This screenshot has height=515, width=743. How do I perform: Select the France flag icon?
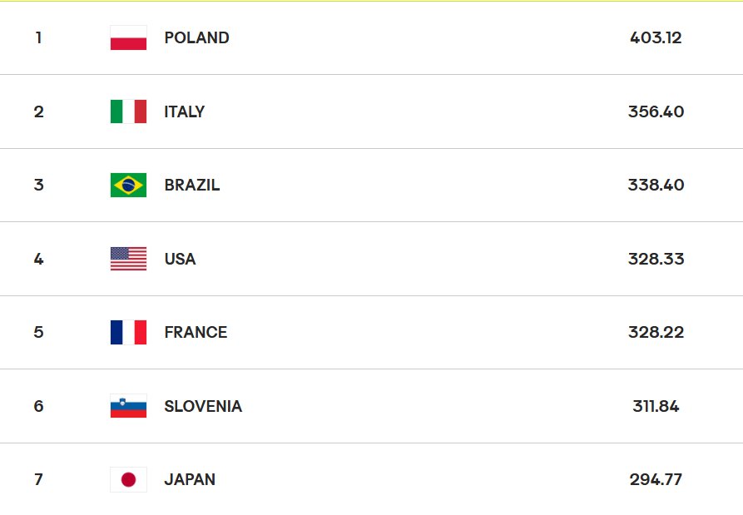[x=128, y=332]
